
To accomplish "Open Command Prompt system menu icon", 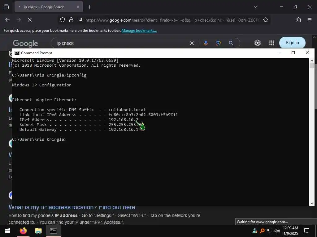I will pyautogui.click(x=17, y=53).
